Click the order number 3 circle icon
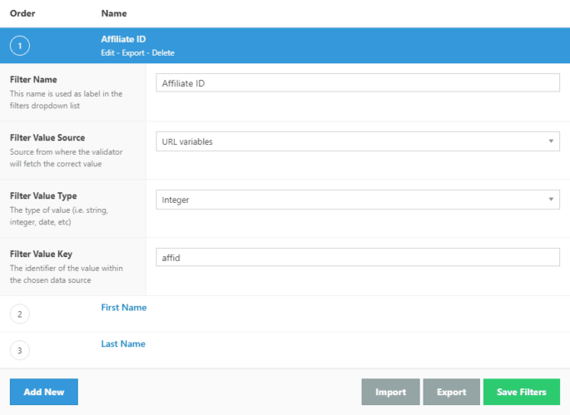 coord(20,350)
